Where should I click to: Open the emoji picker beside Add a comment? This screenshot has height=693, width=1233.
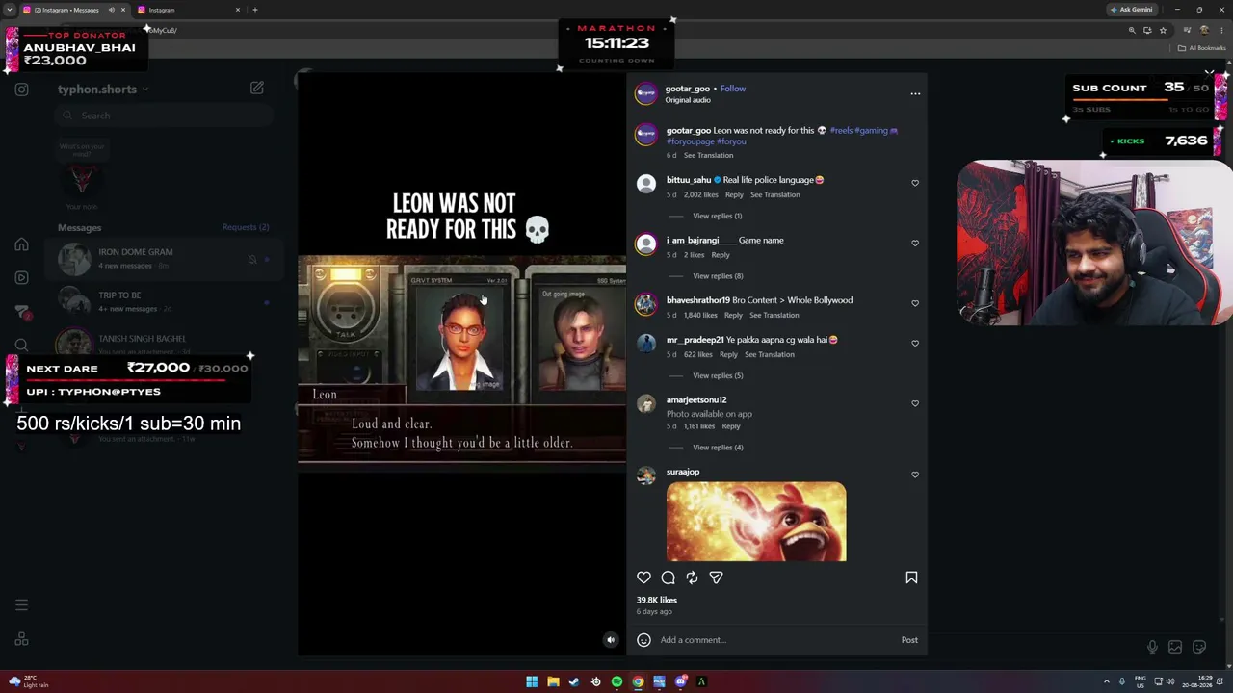click(x=643, y=640)
